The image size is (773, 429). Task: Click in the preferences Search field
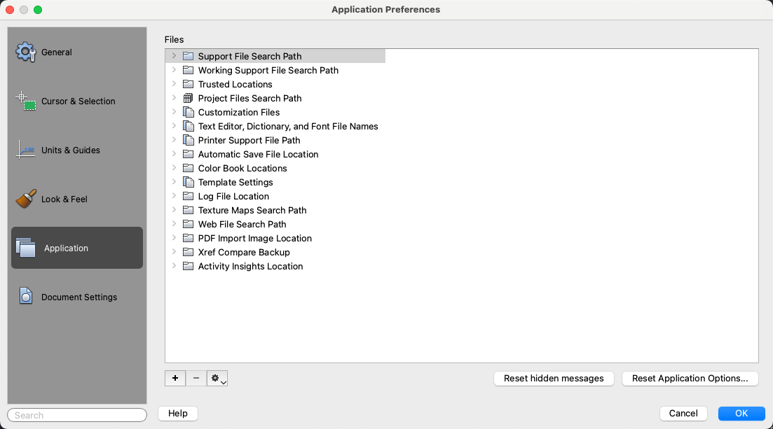[77, 415]
